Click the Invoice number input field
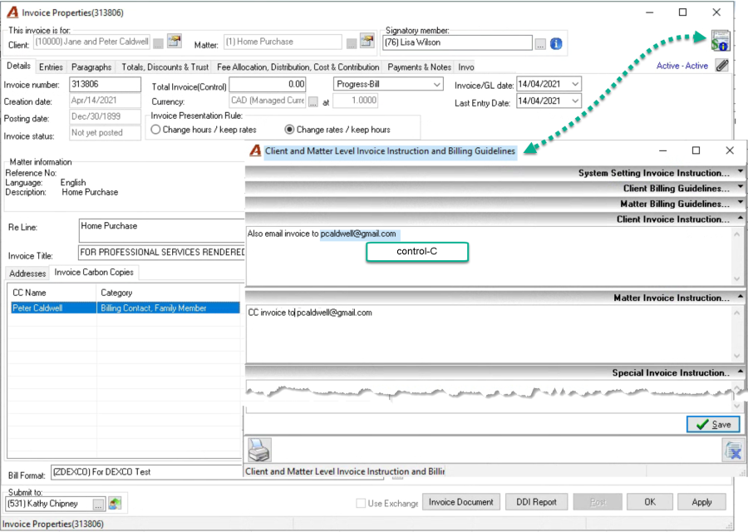This screenshot has width=748, height=532. click(x=105, y=85)
